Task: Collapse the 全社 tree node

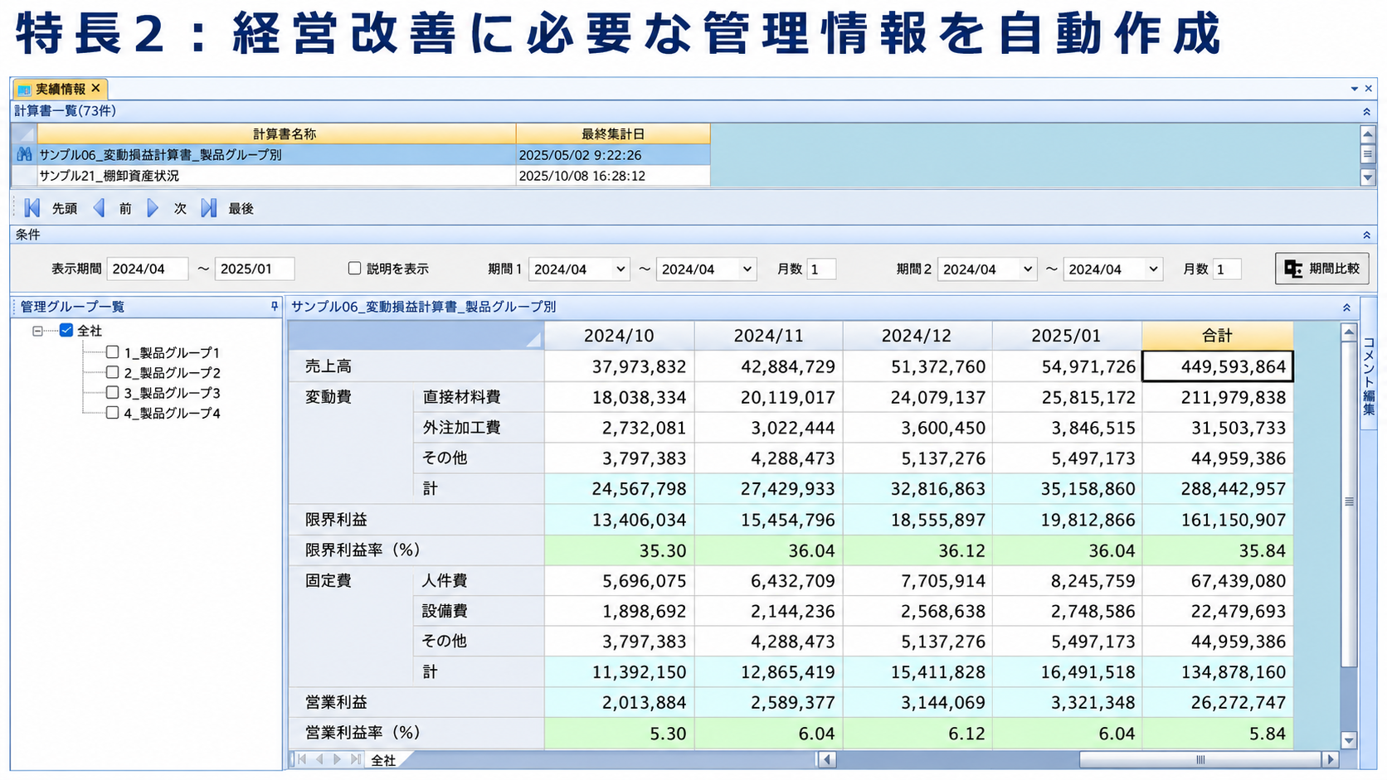Action: click(x=37, y=331)
